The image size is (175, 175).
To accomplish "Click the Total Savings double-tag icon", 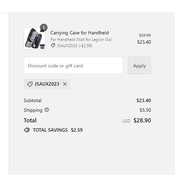I will click(27, 130).
